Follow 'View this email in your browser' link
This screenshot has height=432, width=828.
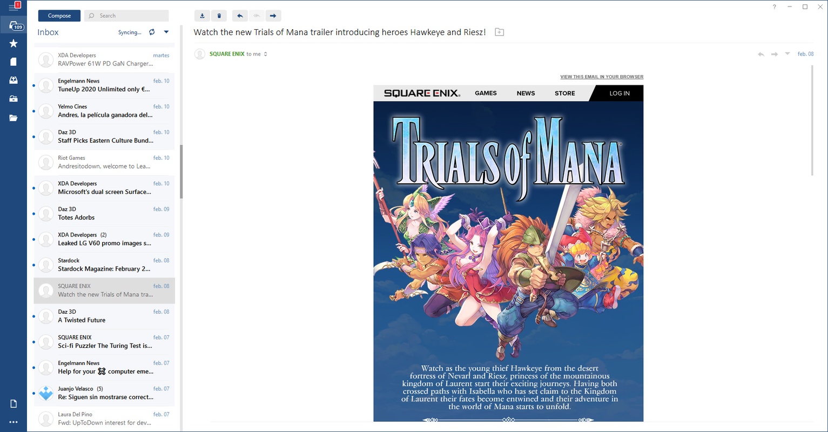pyautogui.click(x=602, y=77)
